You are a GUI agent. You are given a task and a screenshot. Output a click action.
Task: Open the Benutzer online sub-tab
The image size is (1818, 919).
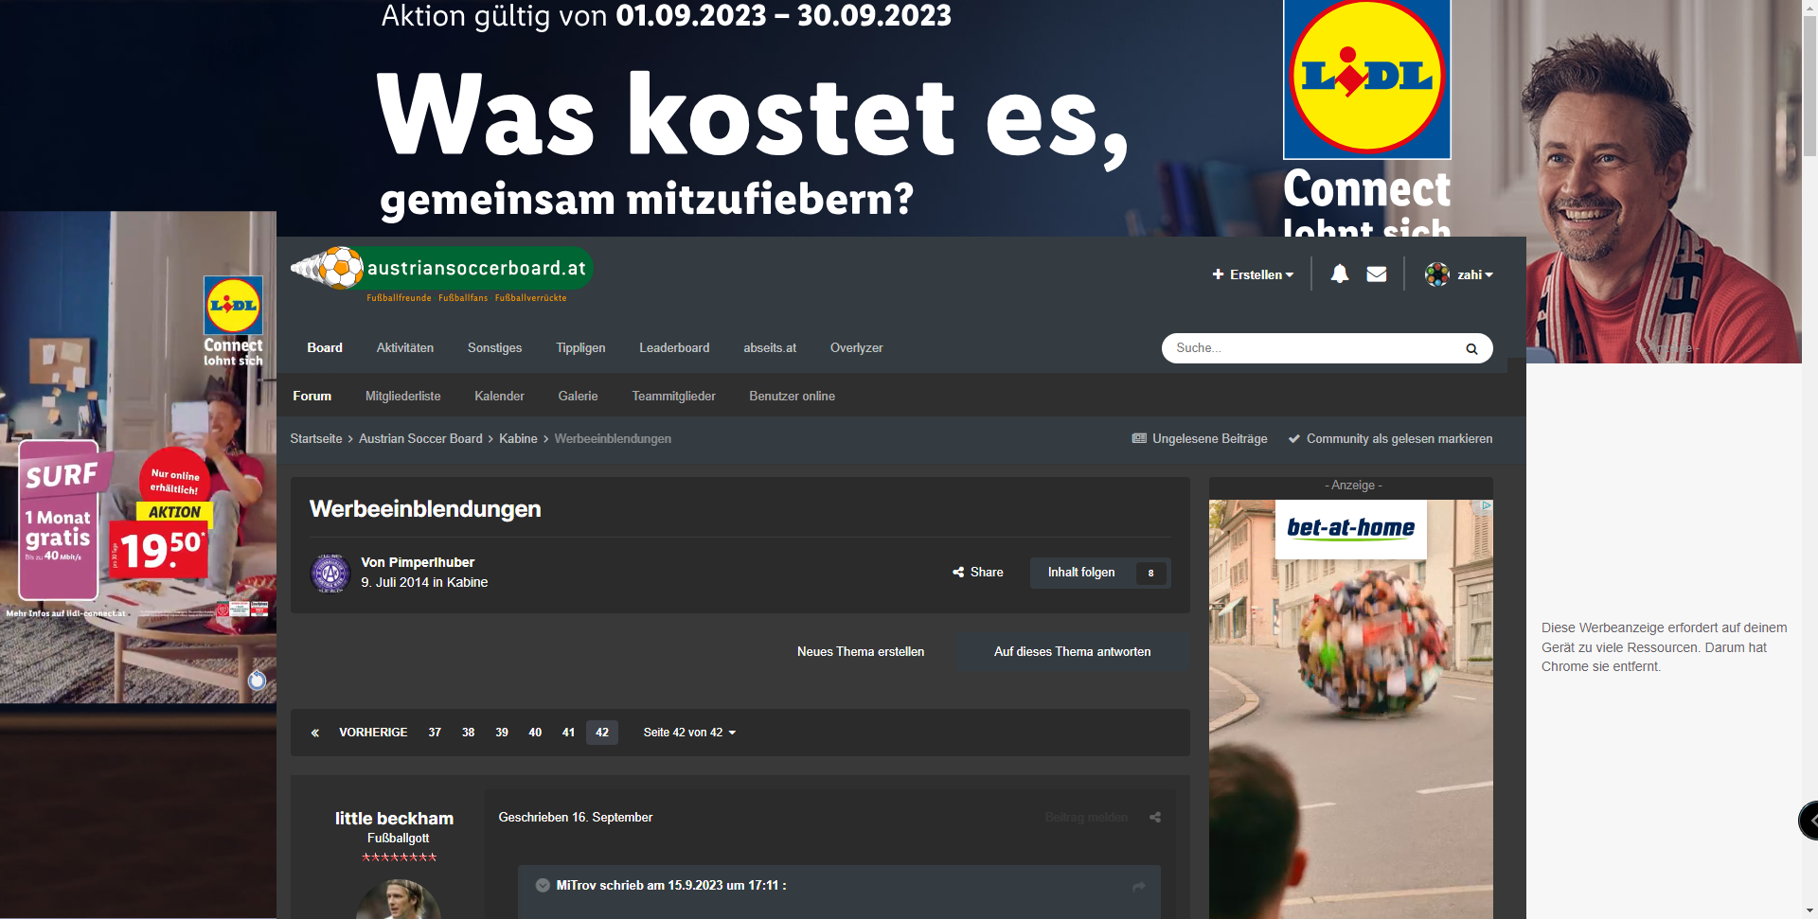[792, 397]
